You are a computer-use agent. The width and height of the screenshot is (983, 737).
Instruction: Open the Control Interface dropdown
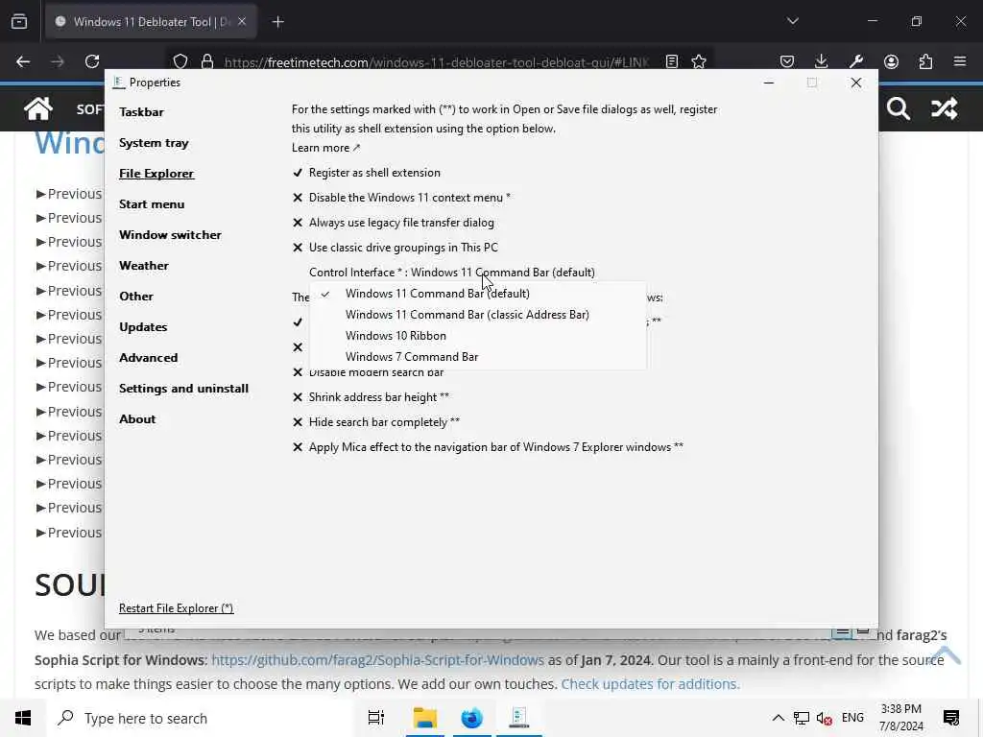point(451,273)
